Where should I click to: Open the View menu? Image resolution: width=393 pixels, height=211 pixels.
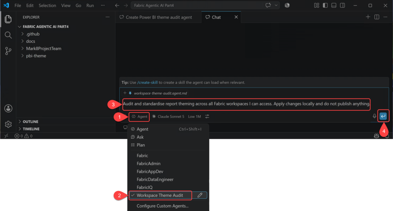66,5
